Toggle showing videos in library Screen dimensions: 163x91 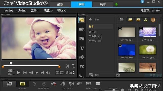coord(130,20)
